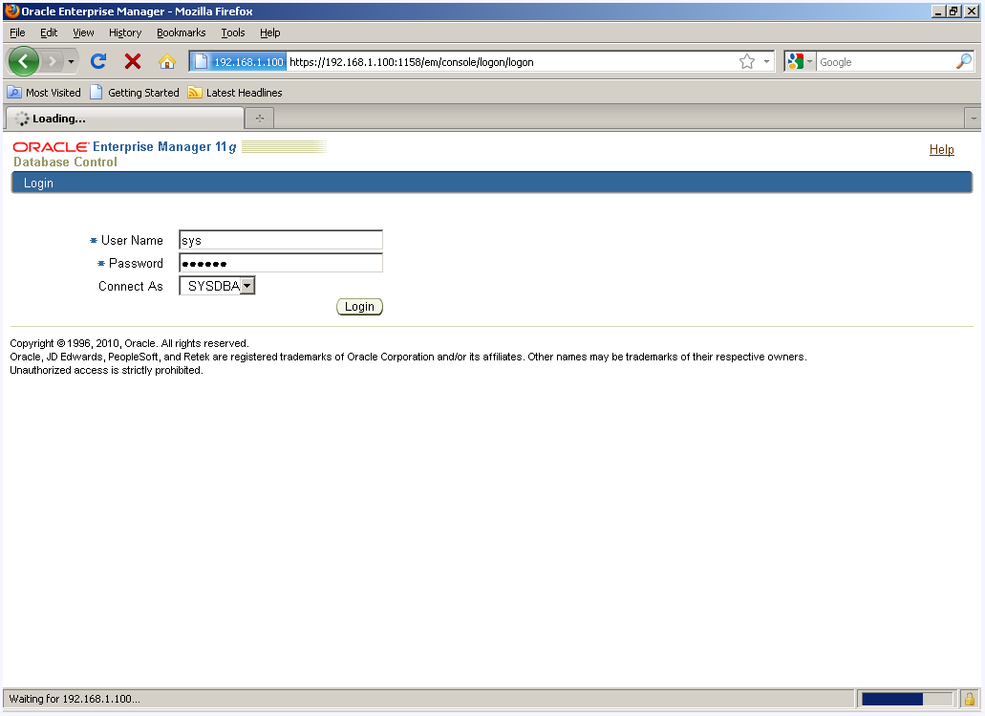Click the 'Database Control' heading text
The image size is (985, 716).
(x=65, y=163)
